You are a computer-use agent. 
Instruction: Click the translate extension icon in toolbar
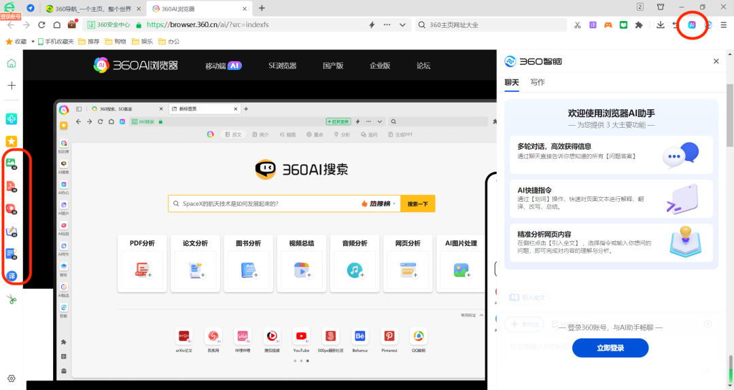click(593, 25)
